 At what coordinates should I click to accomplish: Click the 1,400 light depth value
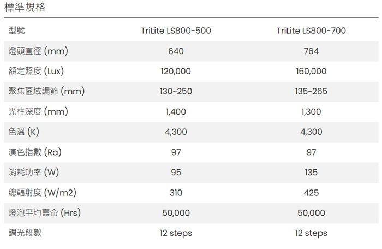coord(176,112)
